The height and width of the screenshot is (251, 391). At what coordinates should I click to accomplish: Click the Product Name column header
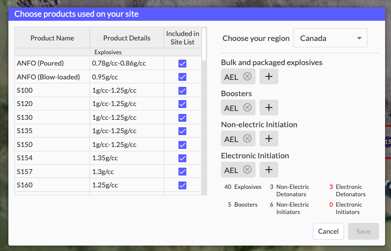click(52, 38)
